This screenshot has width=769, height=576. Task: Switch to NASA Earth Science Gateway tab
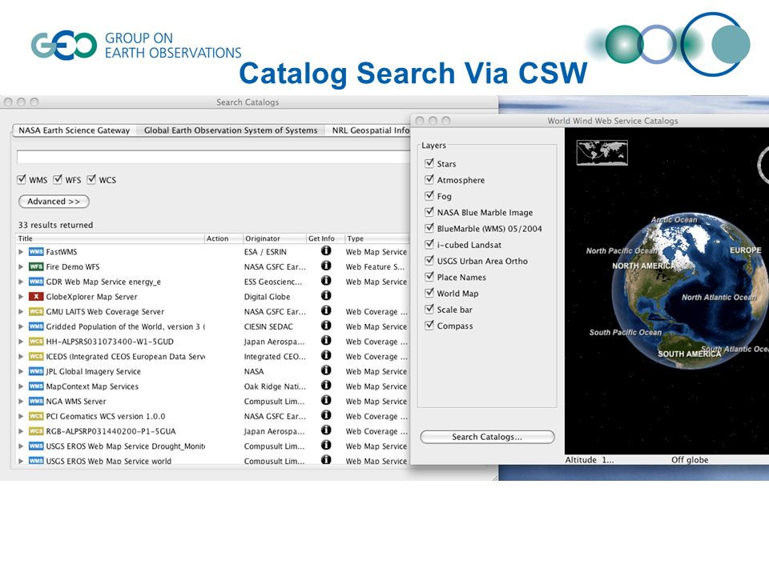coord(74,130)
